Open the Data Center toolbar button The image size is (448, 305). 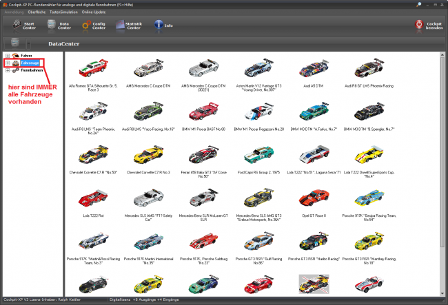pos(59,25)
